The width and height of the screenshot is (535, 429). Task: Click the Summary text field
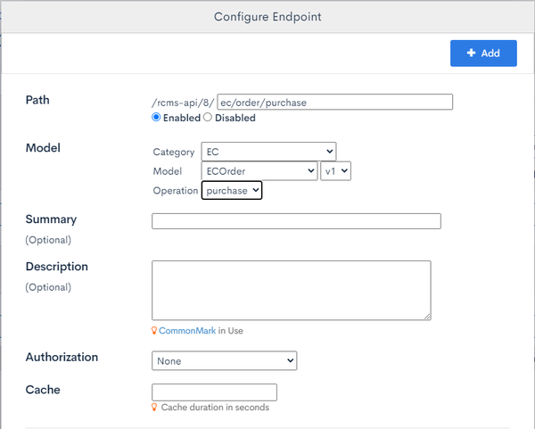296,221
